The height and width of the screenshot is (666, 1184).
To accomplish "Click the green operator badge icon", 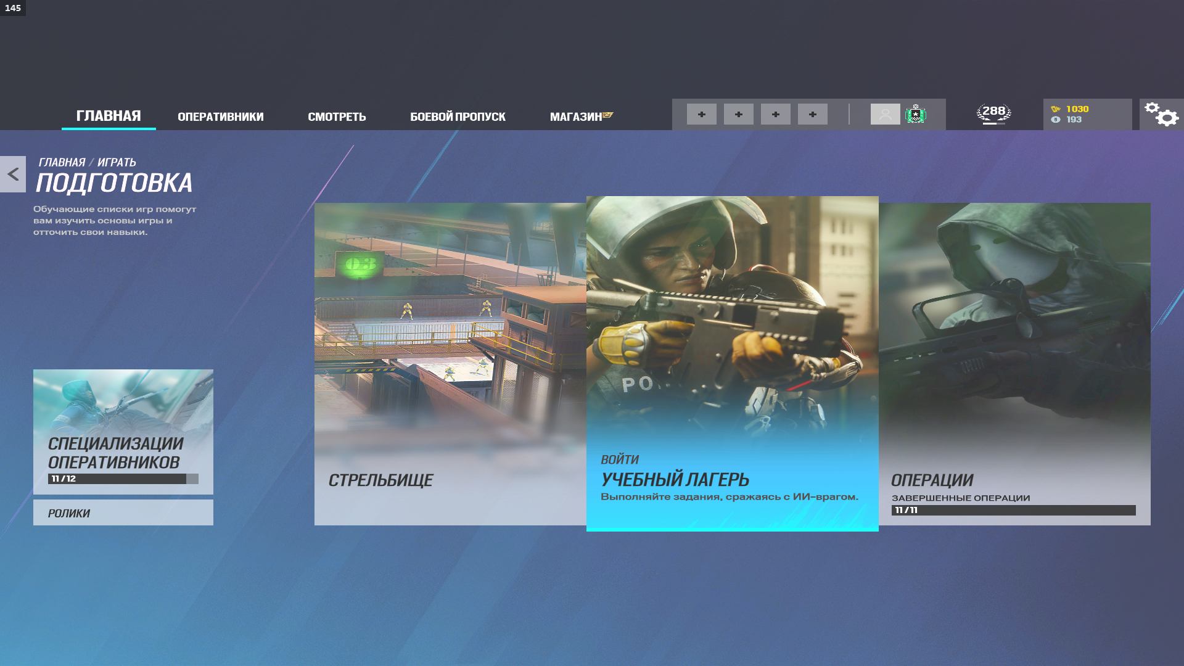I will point(916,114).
